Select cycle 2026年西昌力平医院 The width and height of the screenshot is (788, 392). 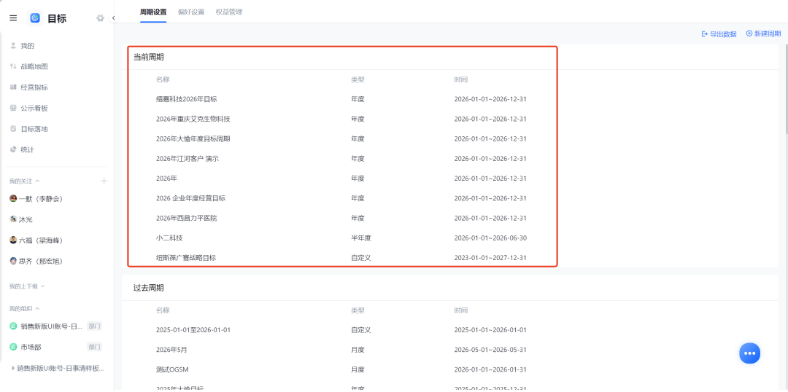click(x=187, y=219)
